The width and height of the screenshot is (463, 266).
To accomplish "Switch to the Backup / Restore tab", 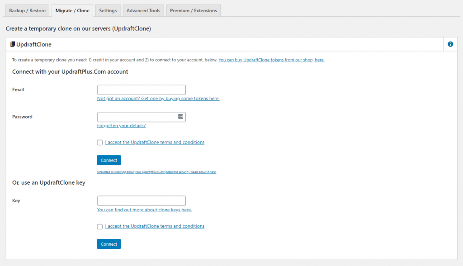I will 27,10.
